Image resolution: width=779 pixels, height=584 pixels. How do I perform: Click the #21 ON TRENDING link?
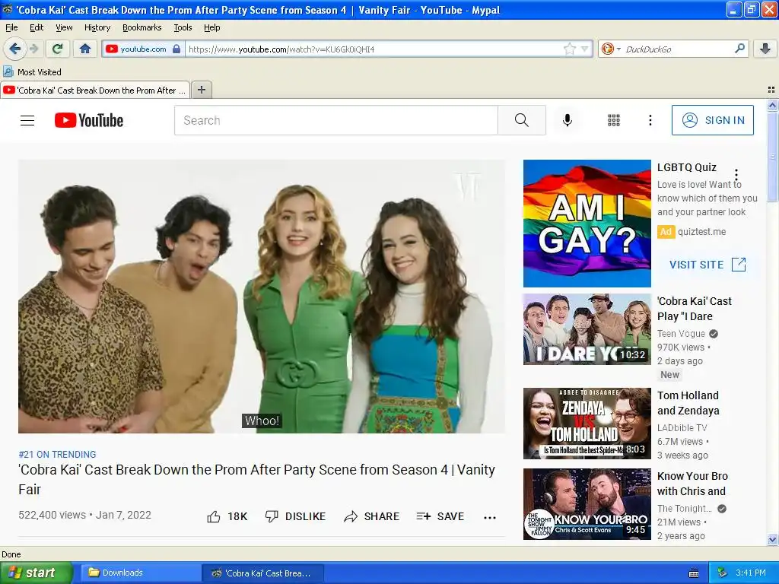coord(57,455)
